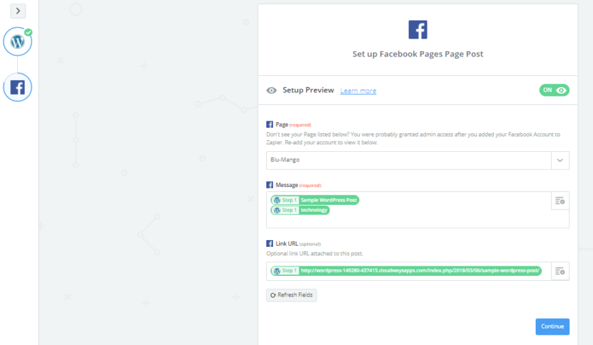
Task: Click the large Facebook logo in header
Action: [x=418, y=30]
